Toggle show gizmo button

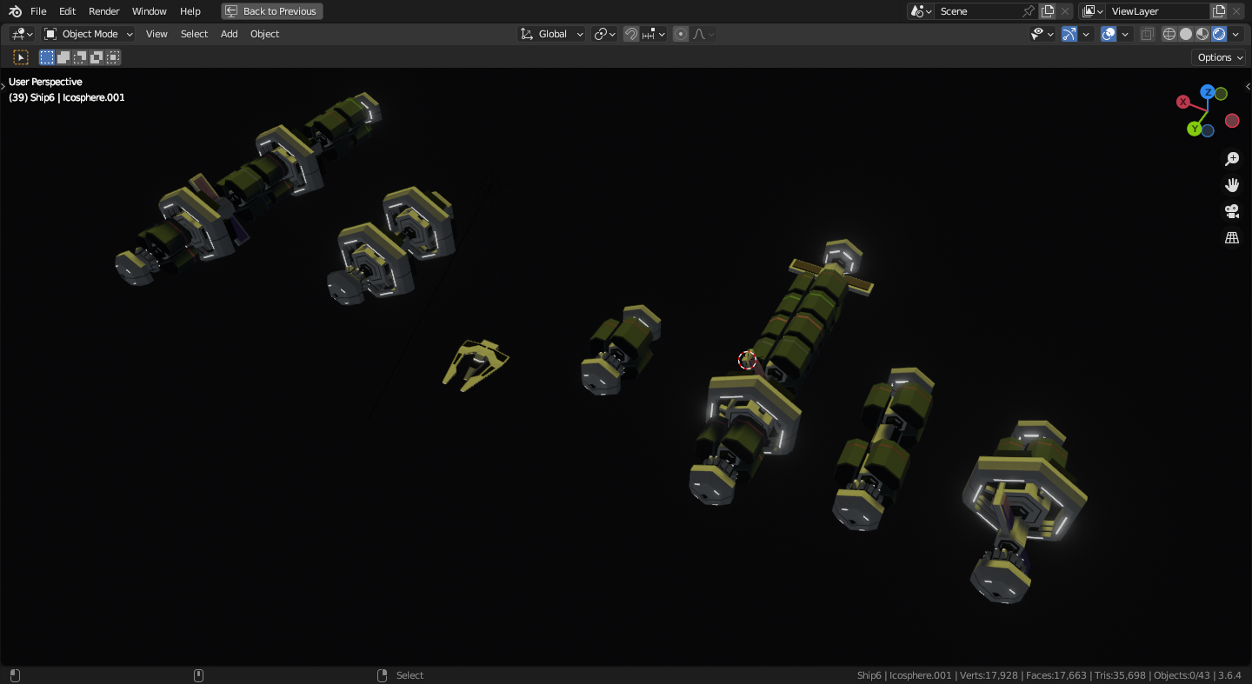[1069, 34]
